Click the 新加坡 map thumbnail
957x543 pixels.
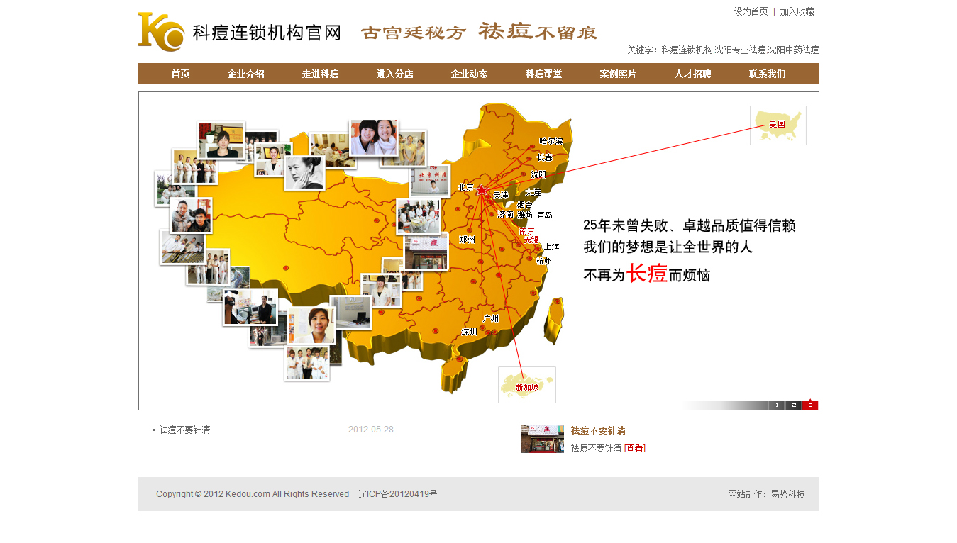[526, 385]
